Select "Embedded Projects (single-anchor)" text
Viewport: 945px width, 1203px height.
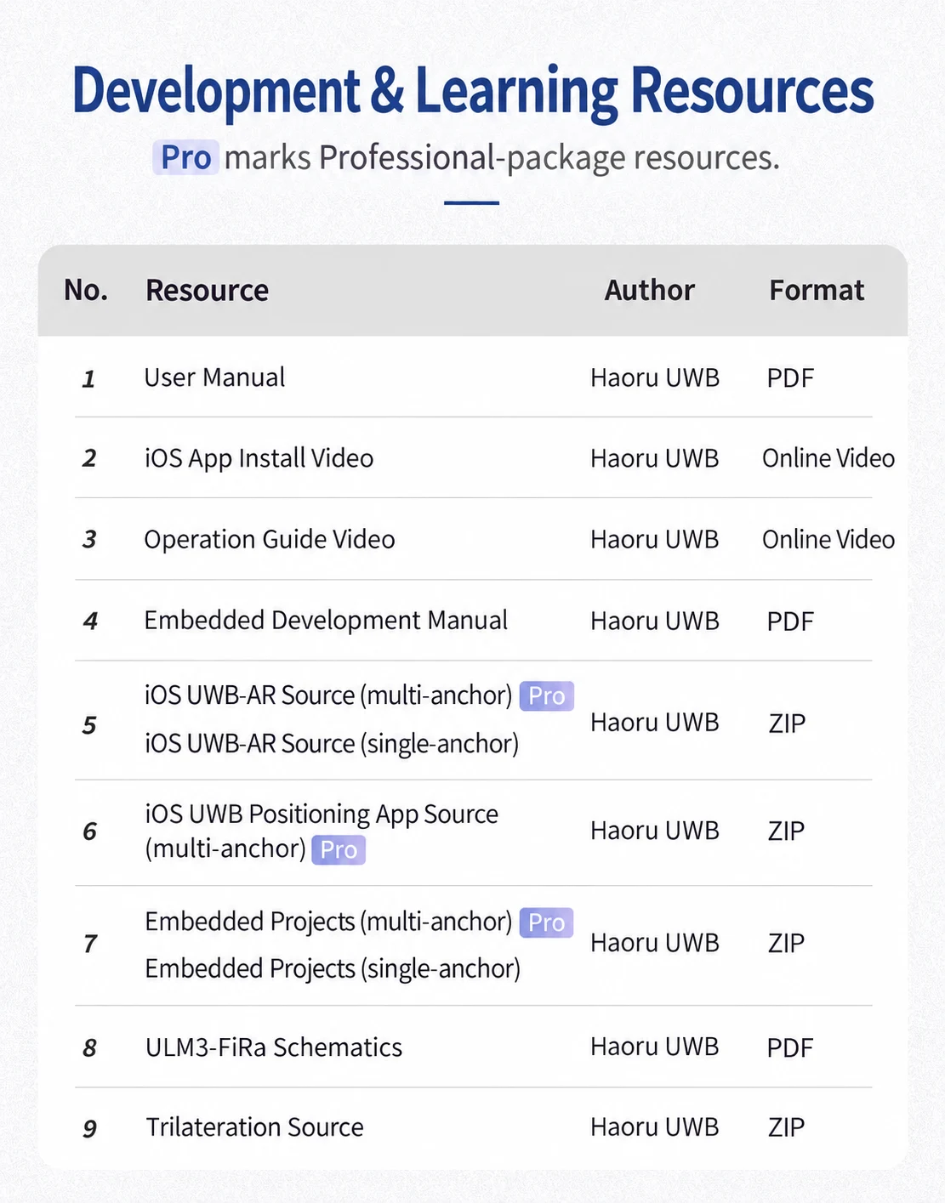[x=333, y=969]
